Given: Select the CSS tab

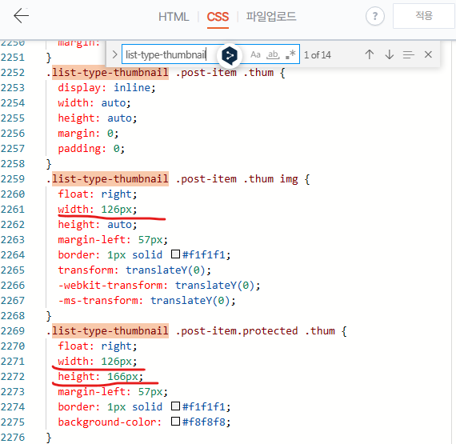Looking at the screenshot, I should (x=218, y=17).
